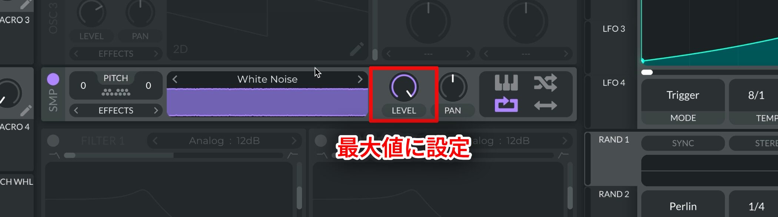Select next sample after White Noise
This screenshot has height=217, width=778.
(360, 79)
